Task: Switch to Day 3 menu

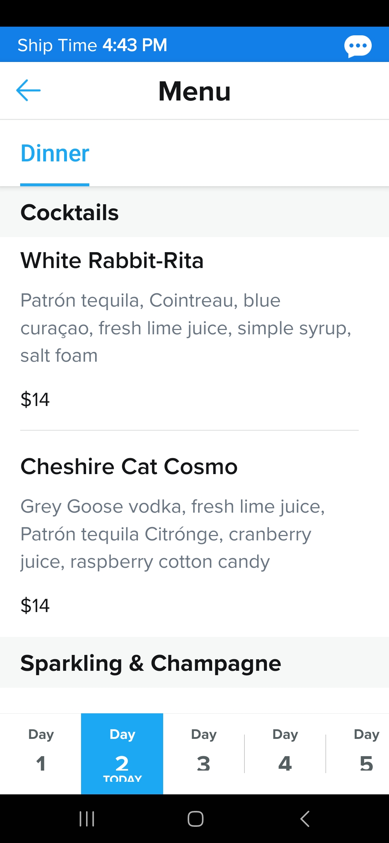Action: click(x=204, y=754)
